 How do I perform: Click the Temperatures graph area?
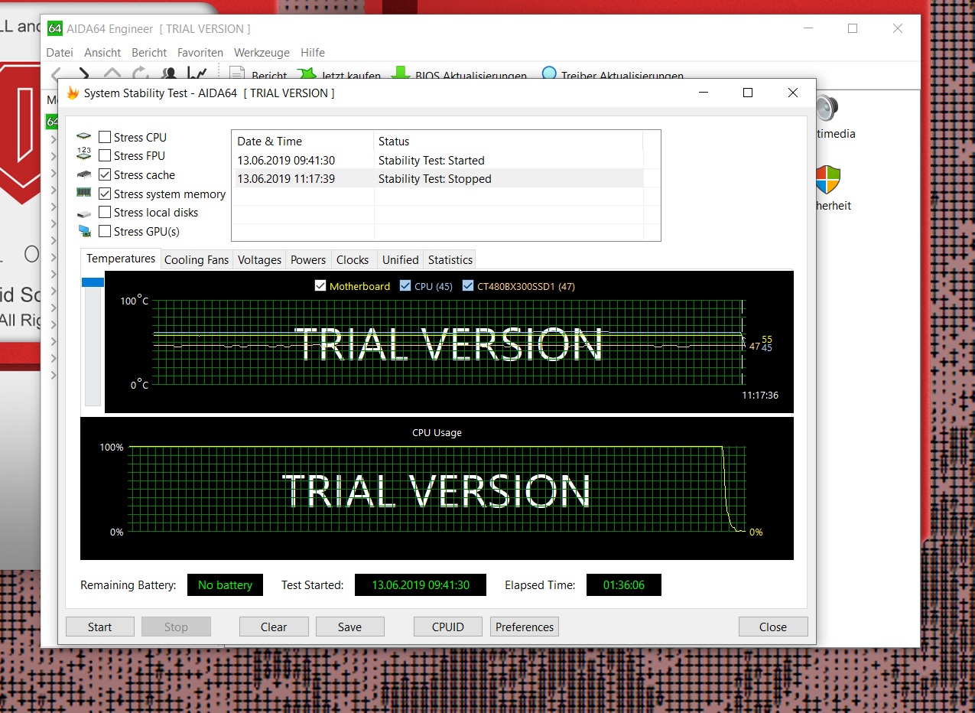tap(449, 342)
